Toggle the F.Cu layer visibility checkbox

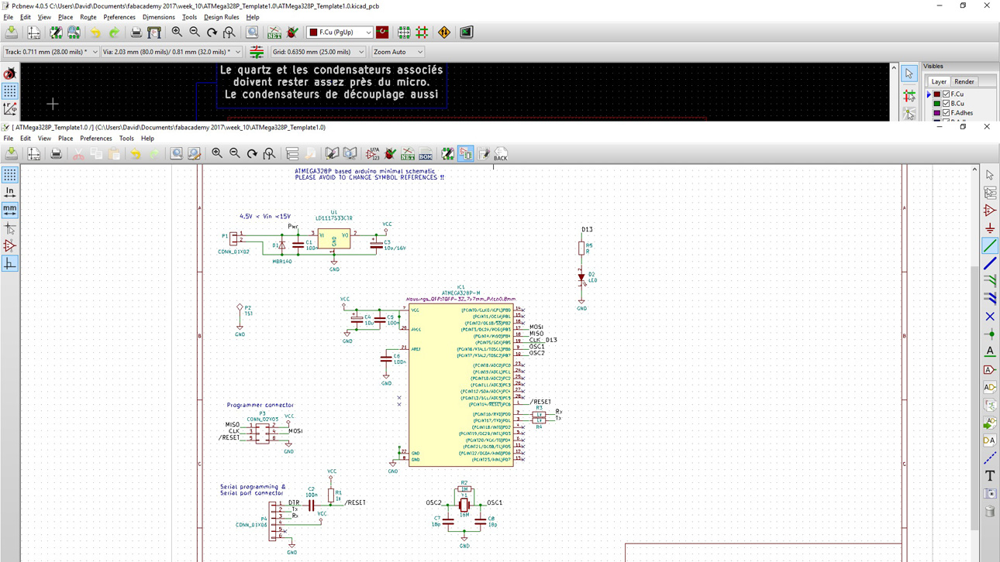point(947,94)
